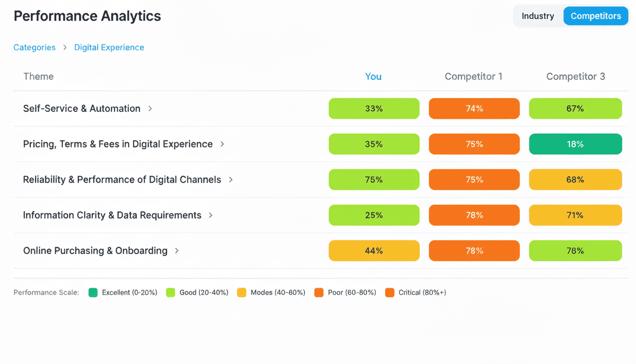The width and height of the screenshot is (636, 364).
Task: Open the Categories breadcrumb link
Action: 34,47
